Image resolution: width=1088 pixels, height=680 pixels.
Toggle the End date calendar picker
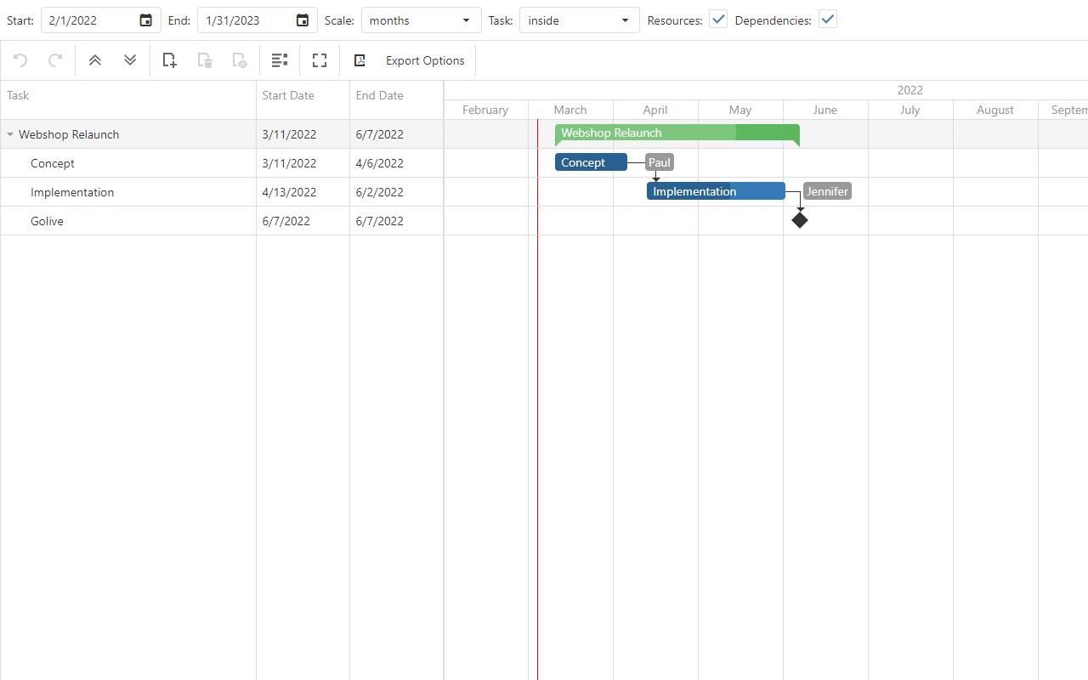tap(303, 20)
